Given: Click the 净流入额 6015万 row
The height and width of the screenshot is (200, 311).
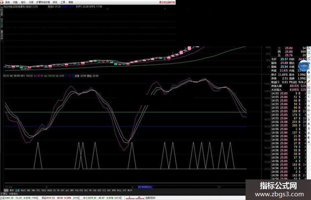Looking at the screenshot, I should pyautogui.click(x=289, y=86).
